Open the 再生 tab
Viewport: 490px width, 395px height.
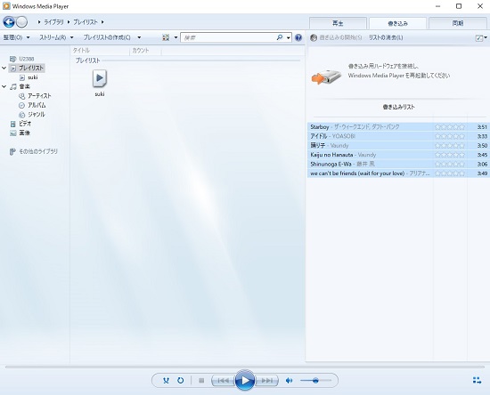(338, 23)
